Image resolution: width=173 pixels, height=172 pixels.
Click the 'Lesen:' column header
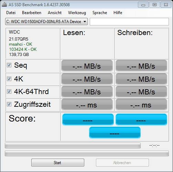(x=74, y=33)
